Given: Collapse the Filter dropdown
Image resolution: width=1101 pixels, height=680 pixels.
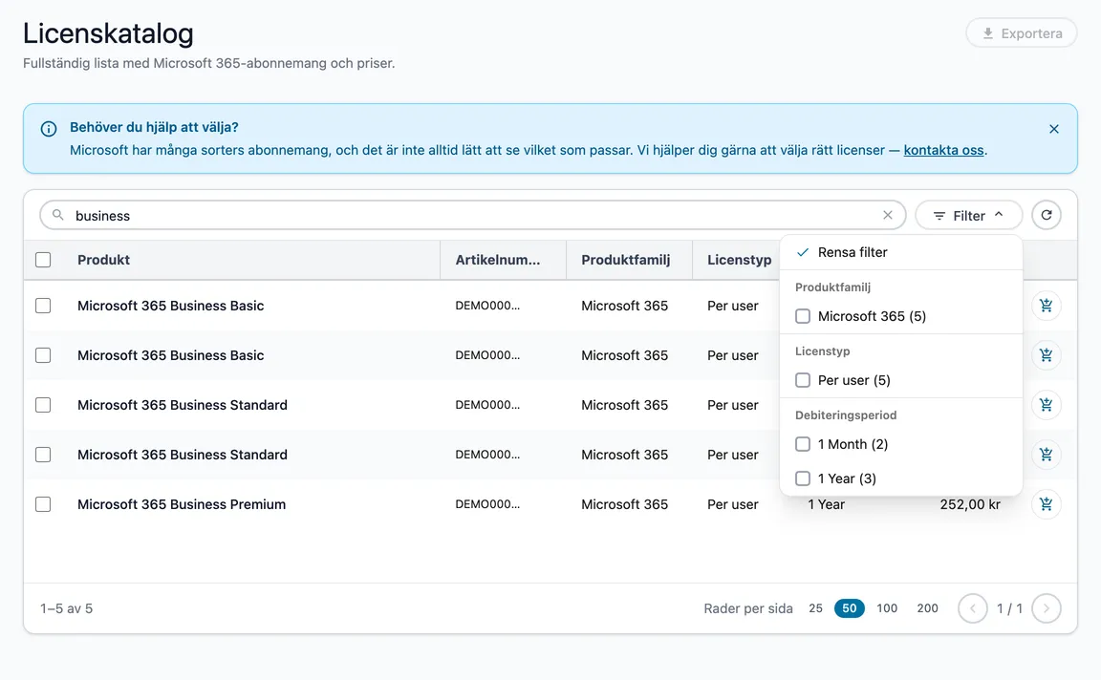Looking at the screenshot, I should (968, 216).
